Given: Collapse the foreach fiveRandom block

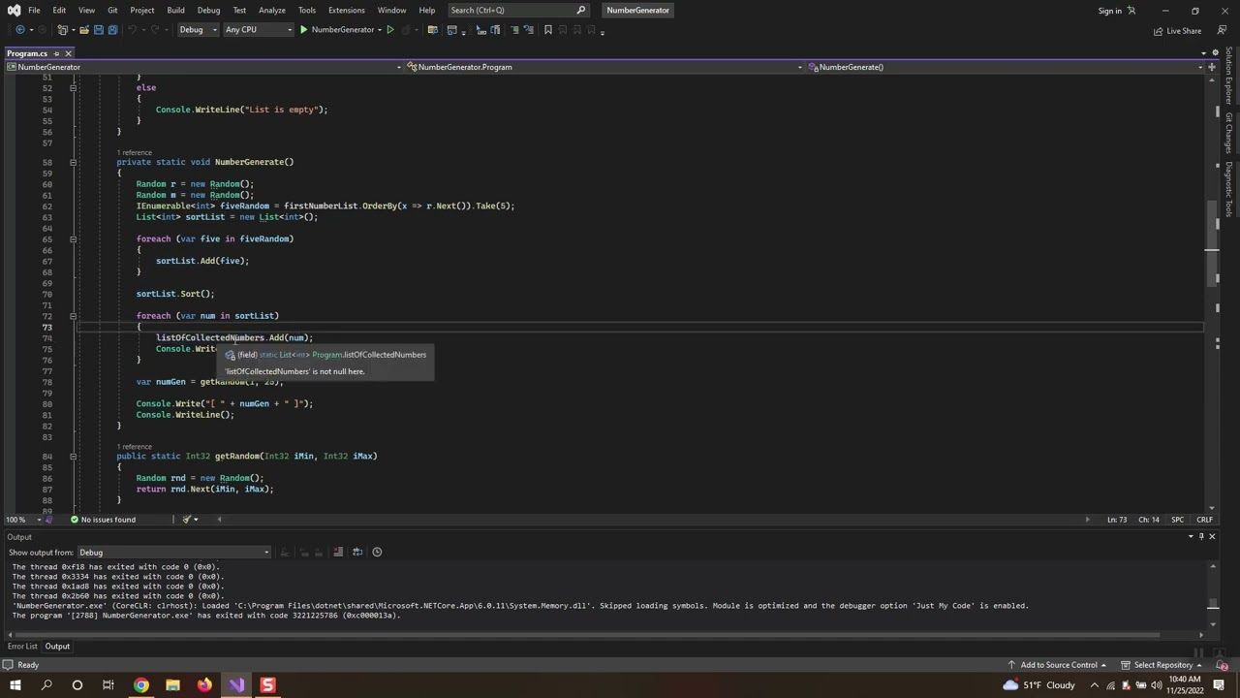Looking at the screenshot, I should click(73, 238).
